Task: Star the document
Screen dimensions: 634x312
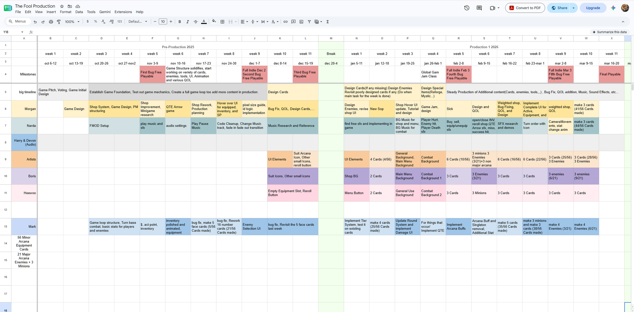Action: coord(62,6)
